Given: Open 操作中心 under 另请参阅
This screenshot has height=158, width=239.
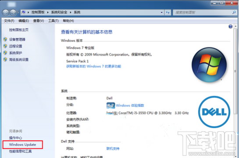Looking at the screenshot, I should [x=15, y=138].
